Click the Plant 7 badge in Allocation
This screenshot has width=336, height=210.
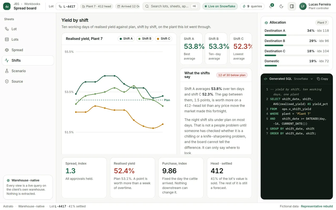[x=322, y=23]
